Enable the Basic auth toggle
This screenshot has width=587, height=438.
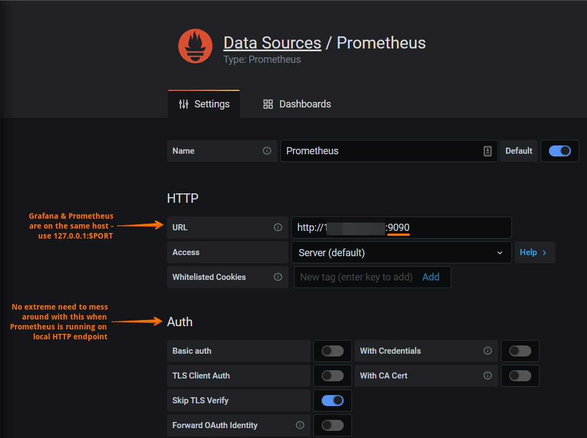tap(333, 351)
